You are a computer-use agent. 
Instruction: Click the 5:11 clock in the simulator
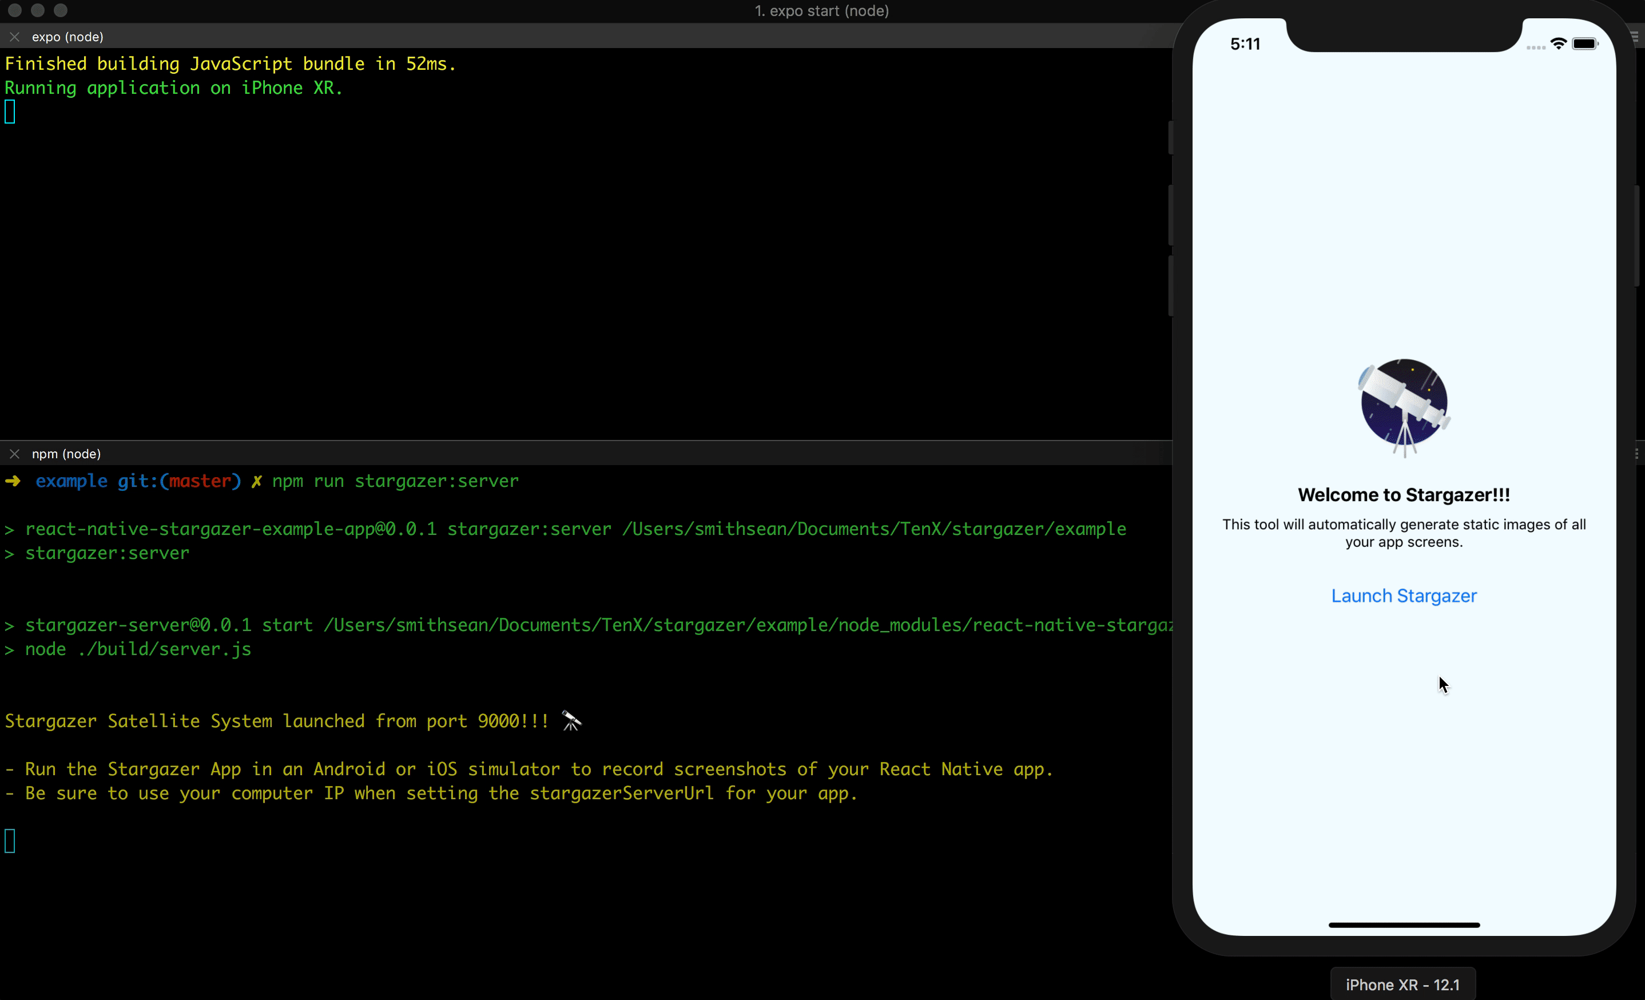tap(1245, 43)
